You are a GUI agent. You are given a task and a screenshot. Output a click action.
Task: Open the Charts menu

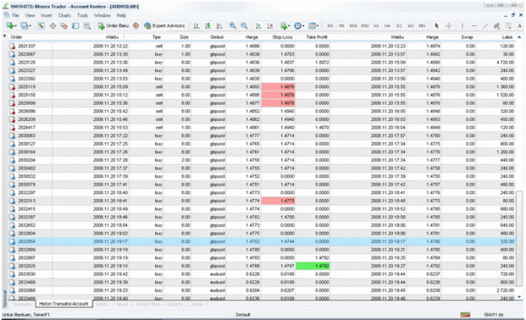point(65,15)
